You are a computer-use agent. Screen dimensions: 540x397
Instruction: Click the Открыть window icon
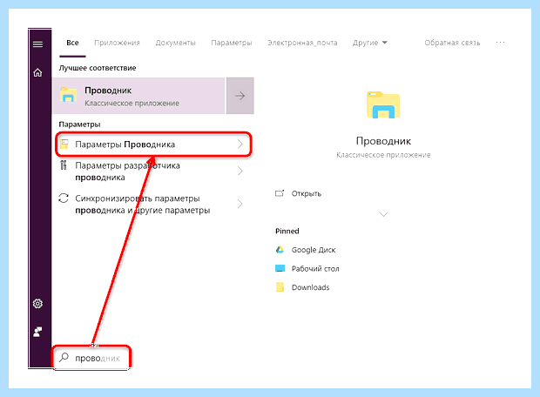click(280, 193)
